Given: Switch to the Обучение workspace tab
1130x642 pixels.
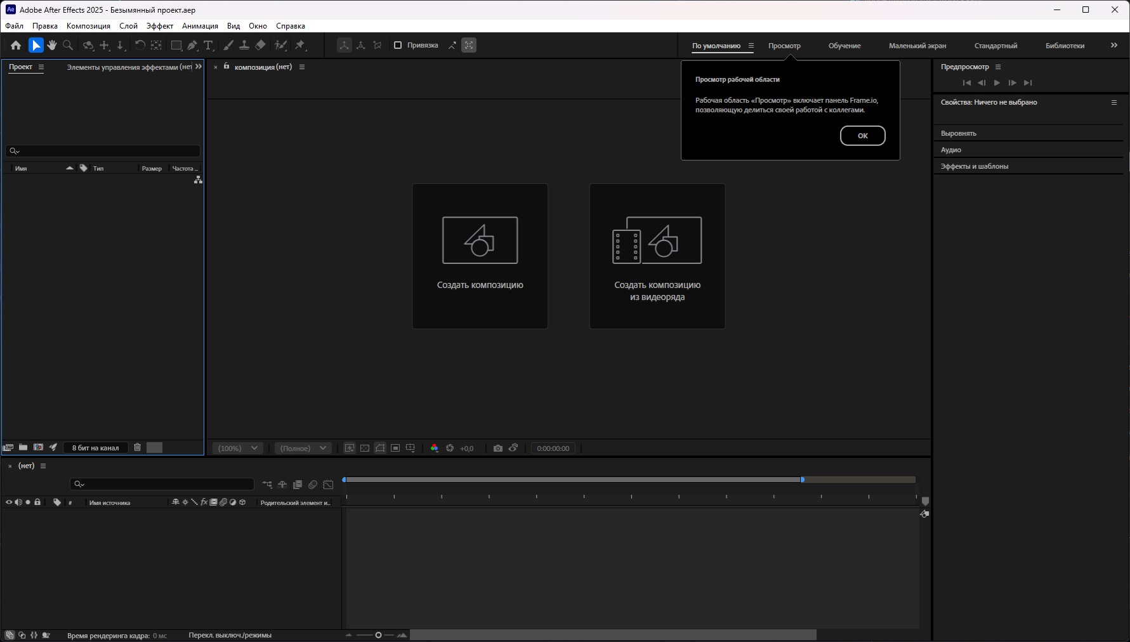Looking at the screenshot, I should 844,46.
